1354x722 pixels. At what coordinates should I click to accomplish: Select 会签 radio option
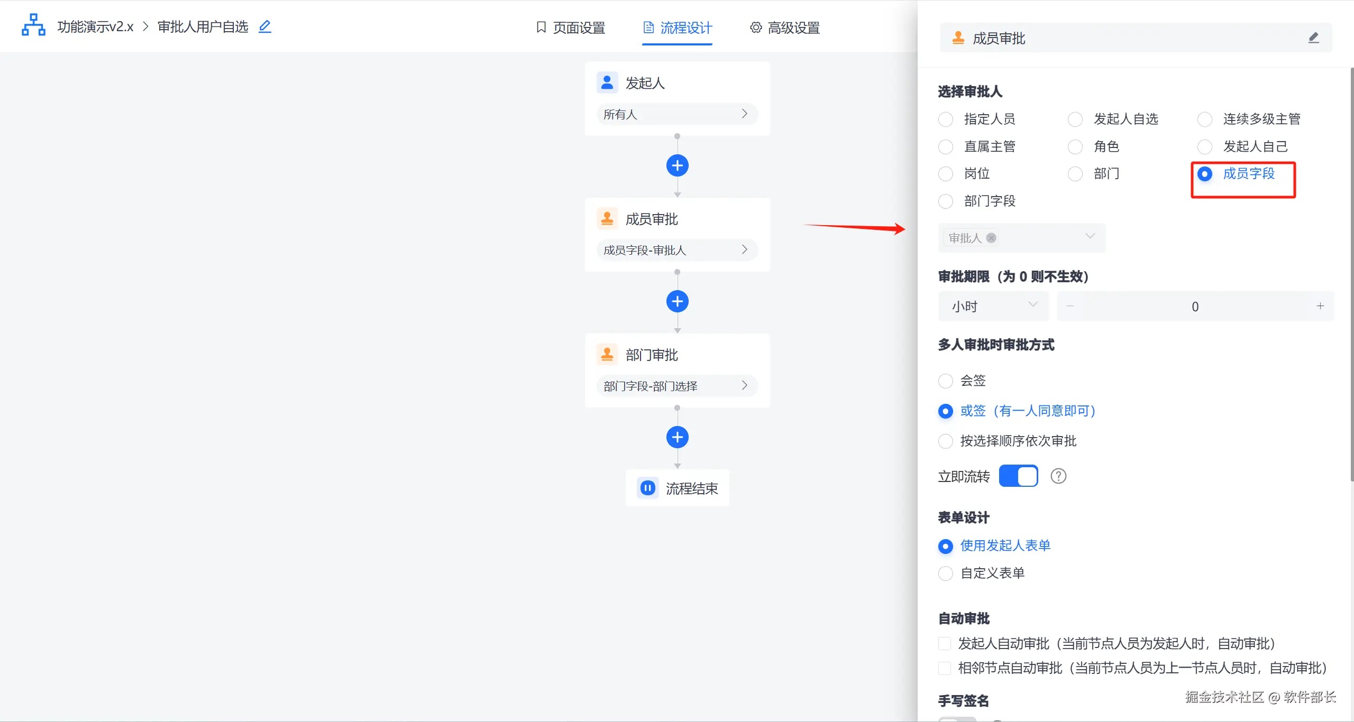(946, 381)
